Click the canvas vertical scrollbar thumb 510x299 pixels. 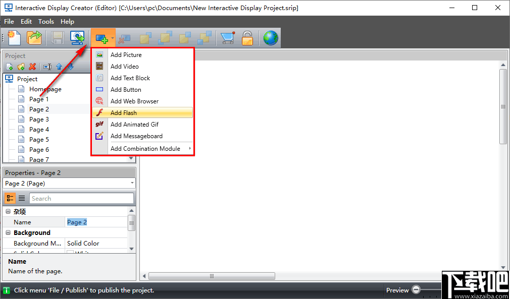coord(503,106)
